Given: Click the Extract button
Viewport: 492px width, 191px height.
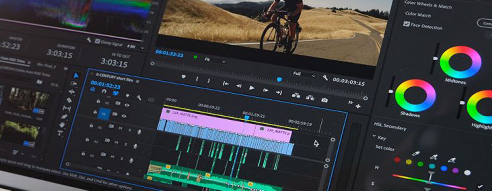Looking at the screenshot, I should click(310, 98).
